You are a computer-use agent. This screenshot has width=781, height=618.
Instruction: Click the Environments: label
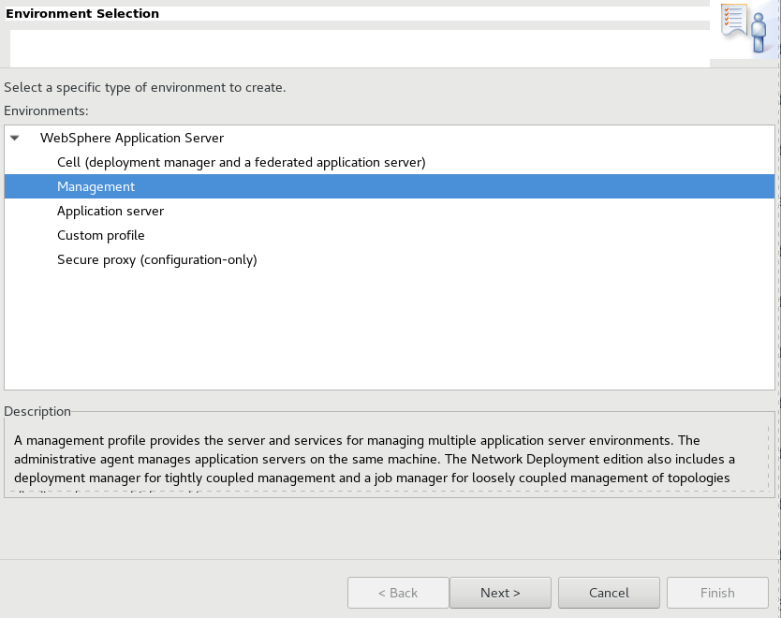[x=46, y=110]
